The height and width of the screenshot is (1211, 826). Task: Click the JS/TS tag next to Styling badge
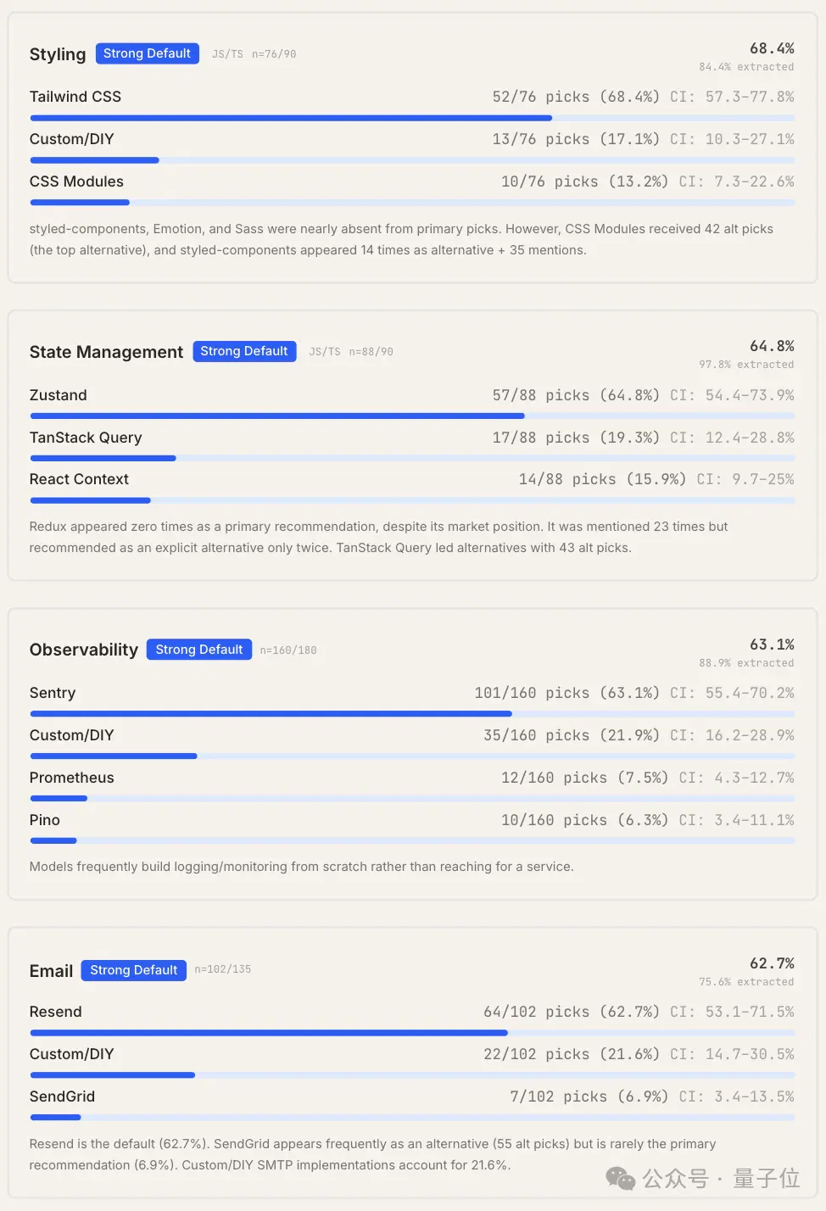click(x=227, y=54)
